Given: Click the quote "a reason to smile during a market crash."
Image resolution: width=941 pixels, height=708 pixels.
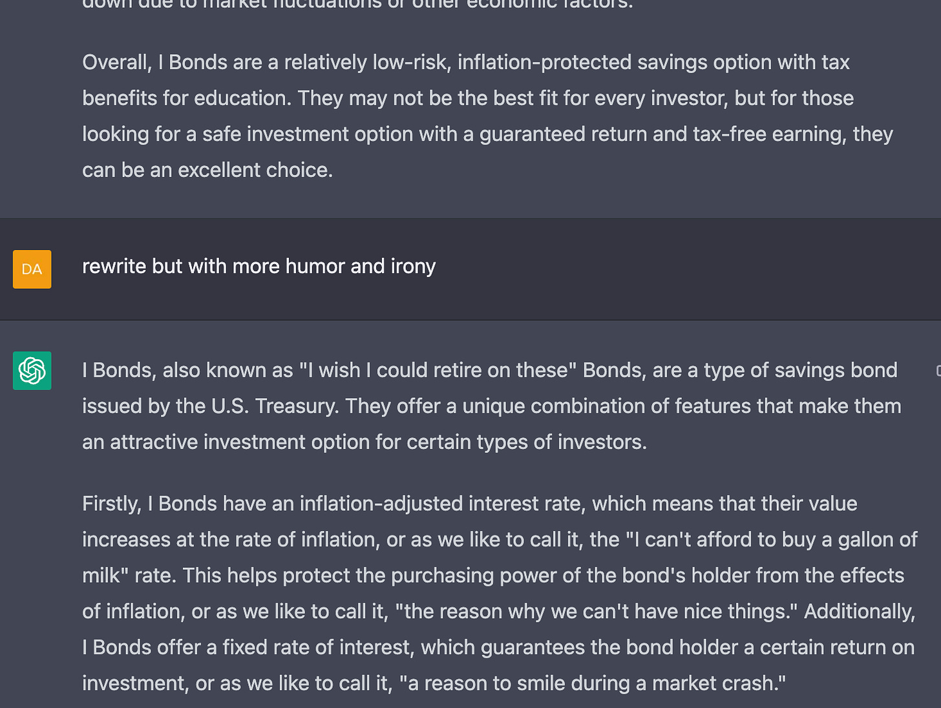Looking at the screenshot, I should [x=593, y=683].
